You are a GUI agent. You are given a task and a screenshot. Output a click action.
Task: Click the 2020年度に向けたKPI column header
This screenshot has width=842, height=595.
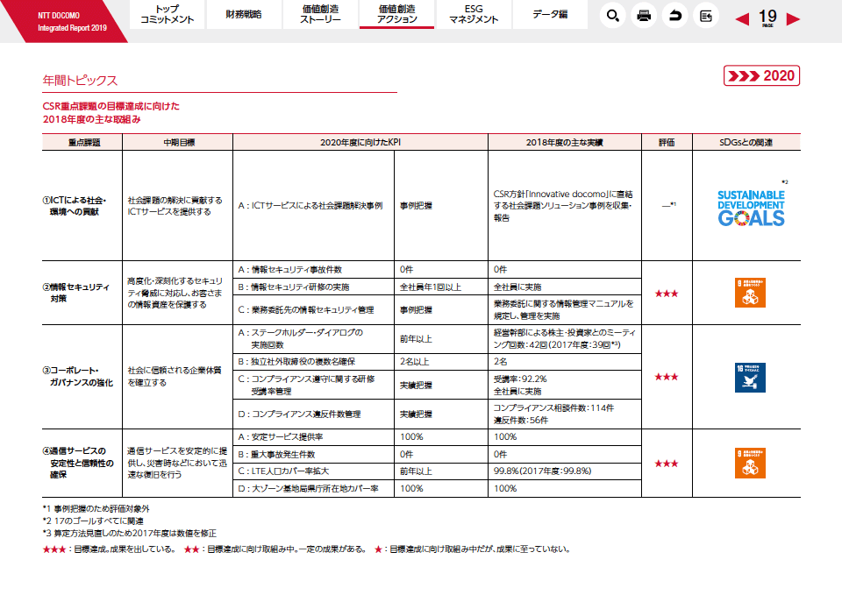[360, 142]
